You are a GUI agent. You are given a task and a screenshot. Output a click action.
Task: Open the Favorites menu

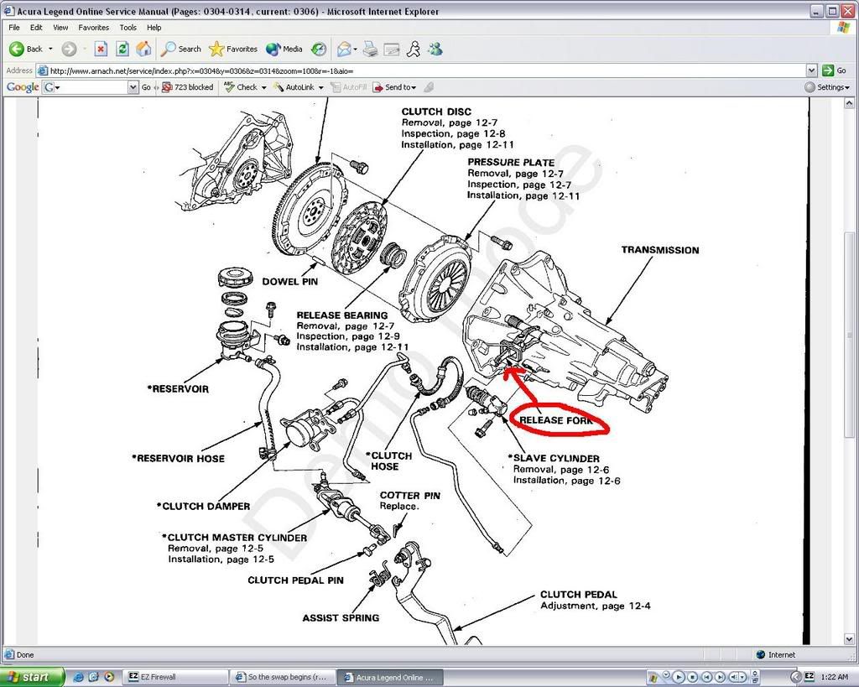(94, 28)
